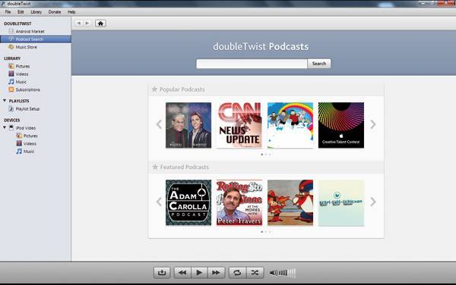The height and width of the screenshot is (285, 456).
Task: Click the podcast search text field
Action: (x=252, y=64)
